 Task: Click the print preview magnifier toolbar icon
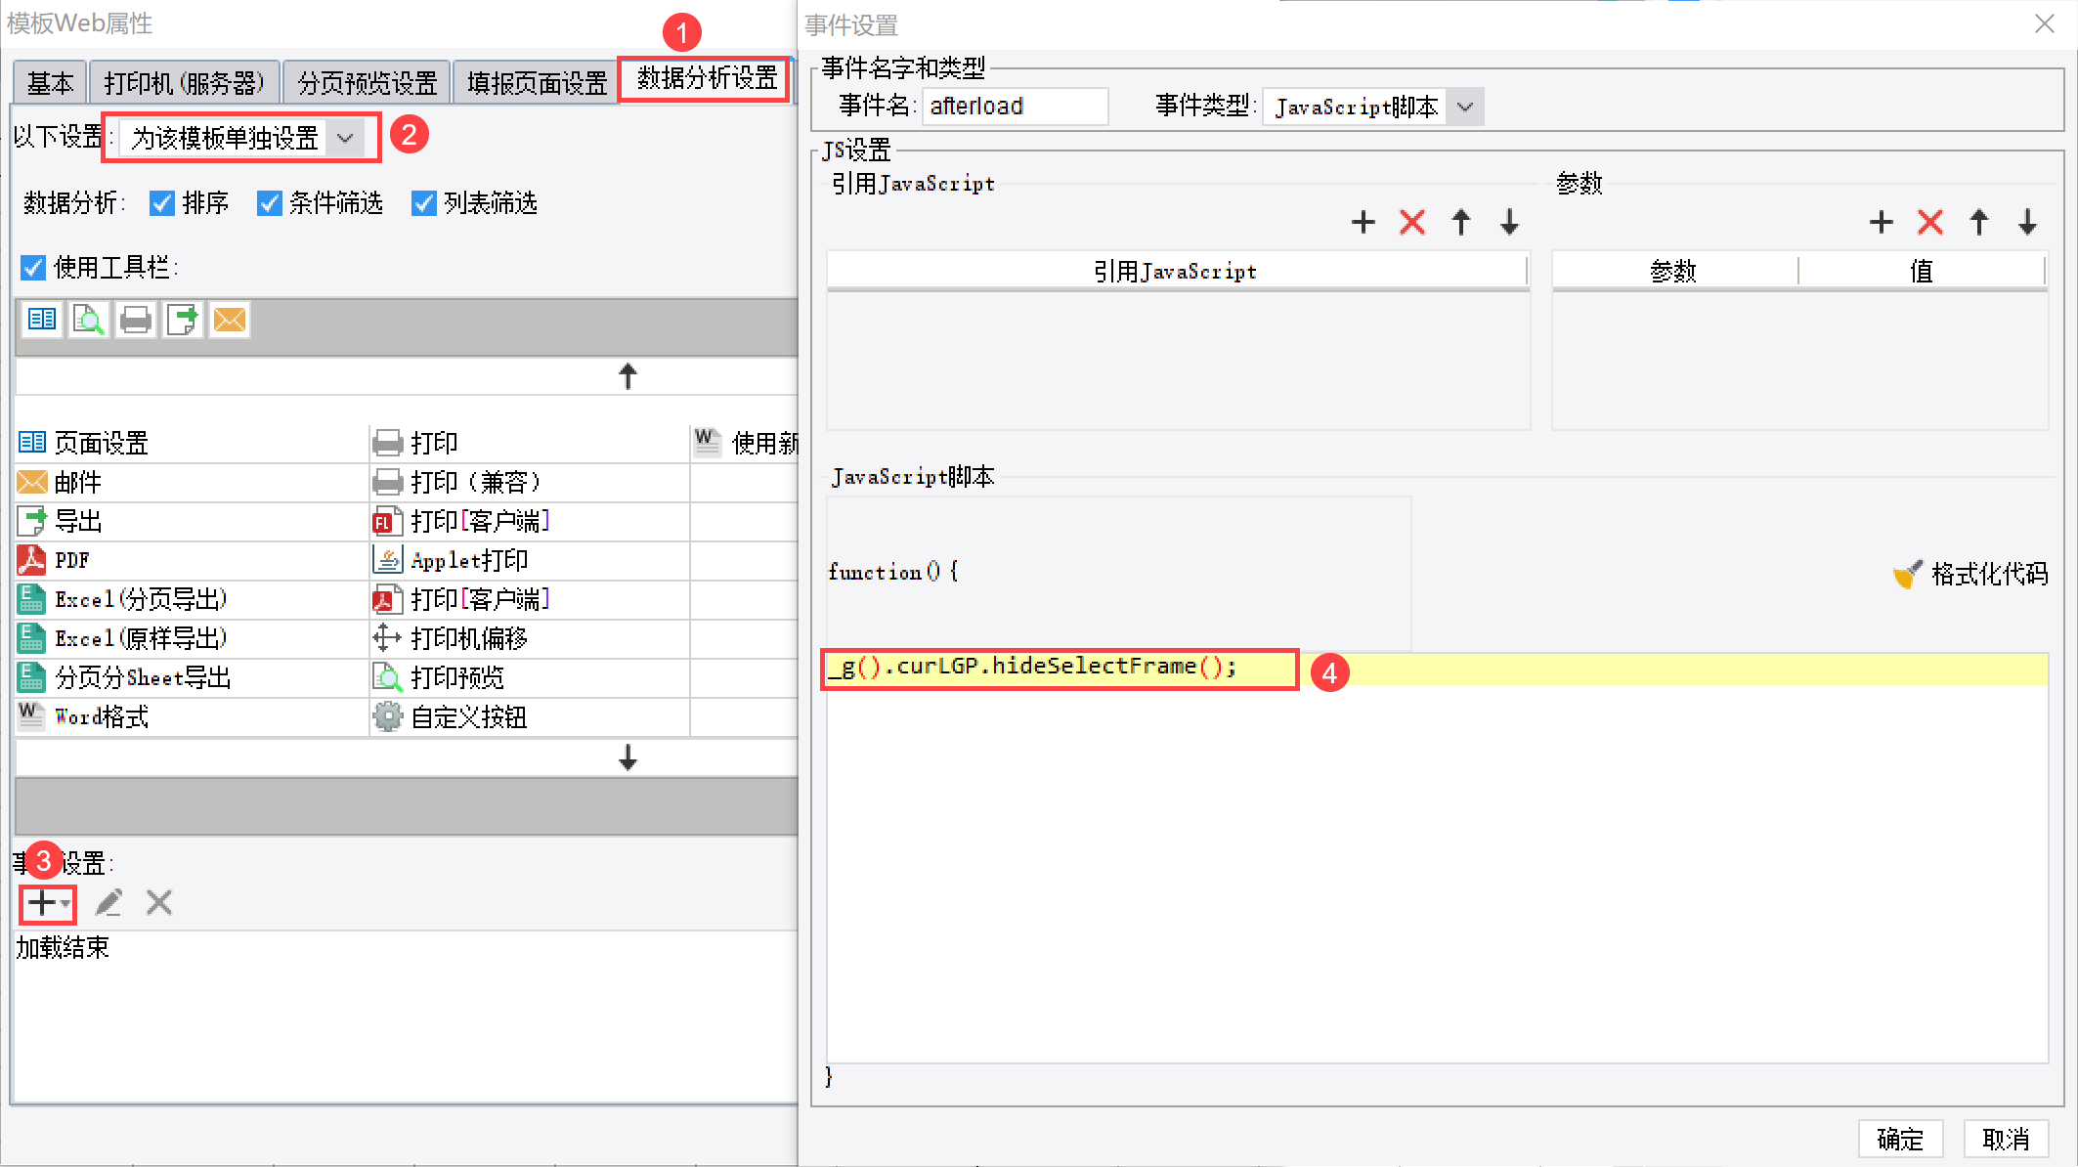tap(89, 320)
